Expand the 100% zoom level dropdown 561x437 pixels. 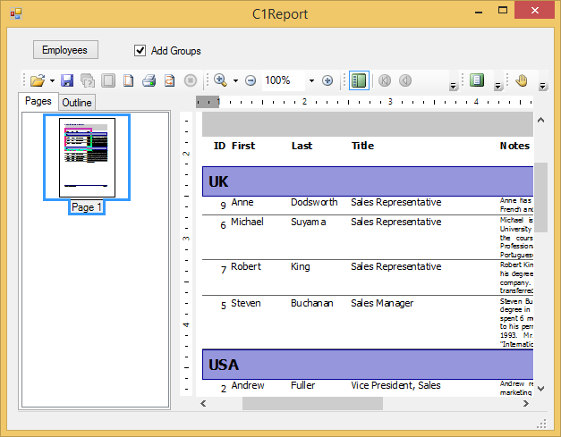(311, 81)
